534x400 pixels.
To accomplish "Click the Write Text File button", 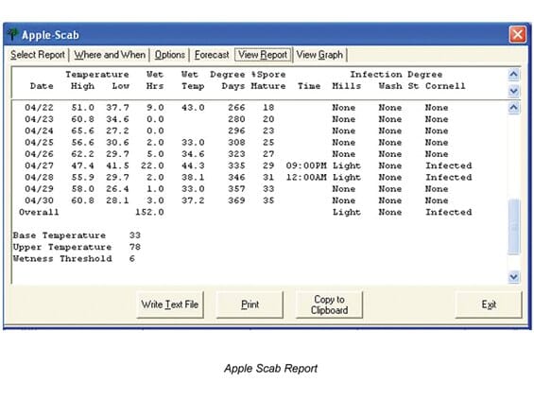I will tap(170, 304).
